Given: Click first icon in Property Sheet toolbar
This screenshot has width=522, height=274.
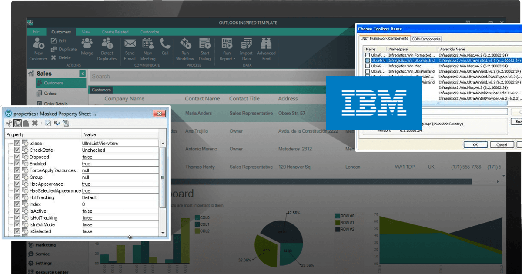Looking at the screenshot, I should click(x=9, y=124).
